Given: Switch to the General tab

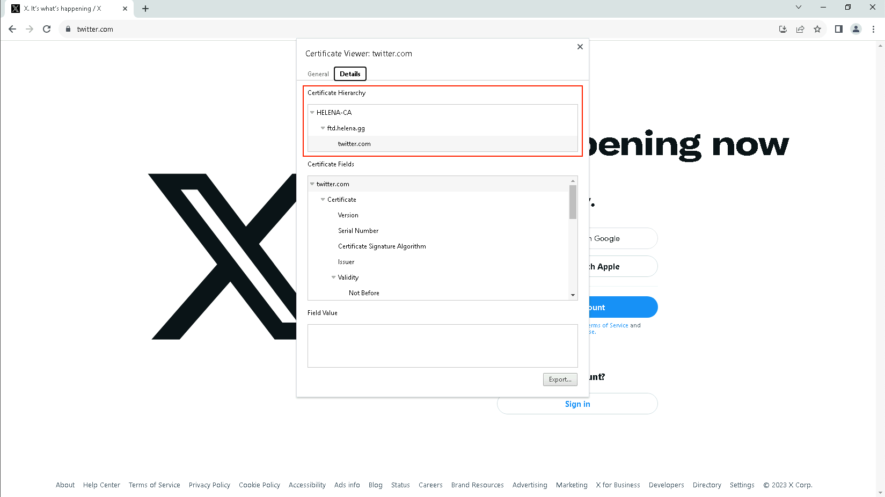Looking at the screenshot, I should coord(318,74).
